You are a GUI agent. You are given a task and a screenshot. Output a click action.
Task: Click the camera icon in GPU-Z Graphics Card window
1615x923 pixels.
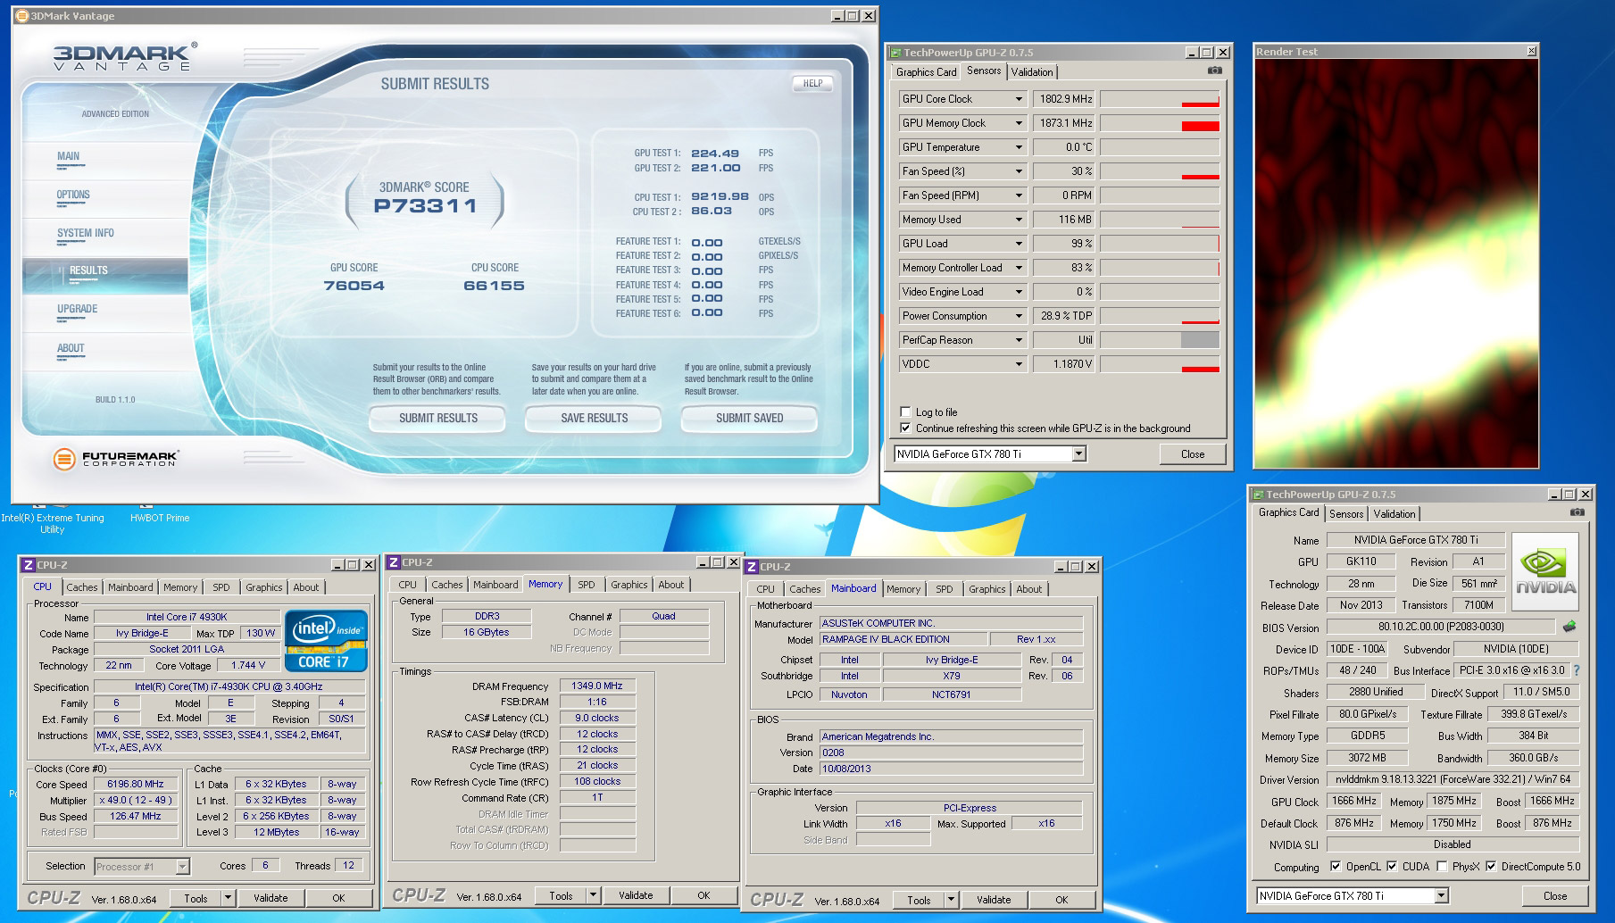(1577, 512)
